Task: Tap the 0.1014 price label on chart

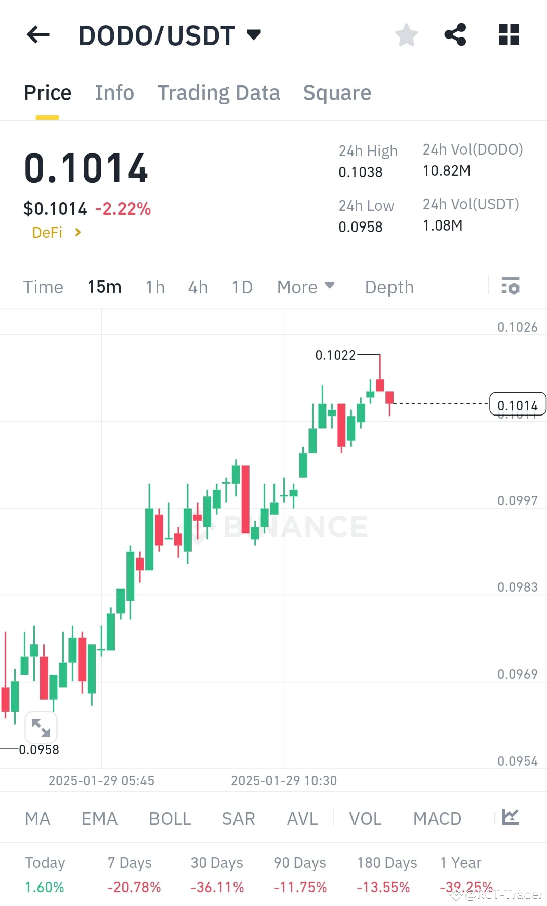Action: tap(518, 404)
